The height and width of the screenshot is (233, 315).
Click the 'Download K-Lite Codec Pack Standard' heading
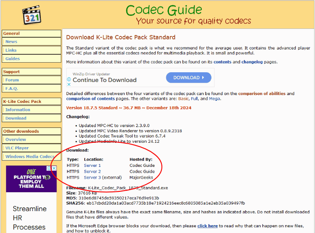tap(121, 37)
